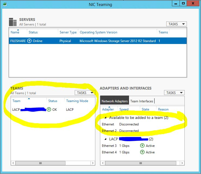
Task: Click the 1 Gbps speed for Ethernet 4
Action: click(x=124, y=152)
